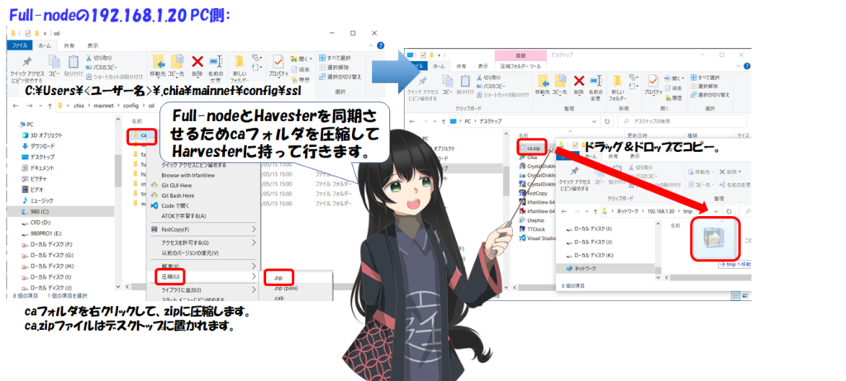
Task: Open 共有 tab in ssl window
Action: (69, 46)
